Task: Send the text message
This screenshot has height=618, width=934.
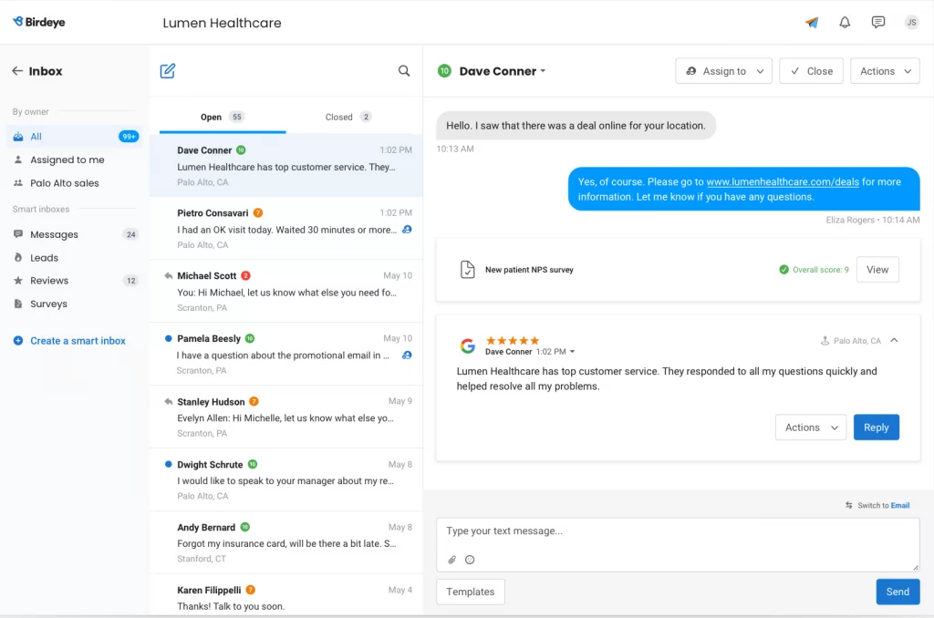Action: [x=898, y=592]
